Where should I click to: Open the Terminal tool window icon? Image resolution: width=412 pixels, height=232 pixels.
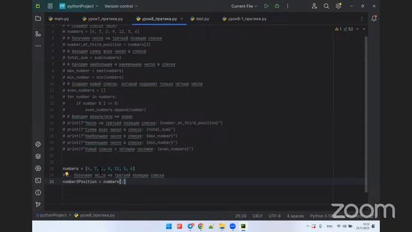[x=38, y=180]
